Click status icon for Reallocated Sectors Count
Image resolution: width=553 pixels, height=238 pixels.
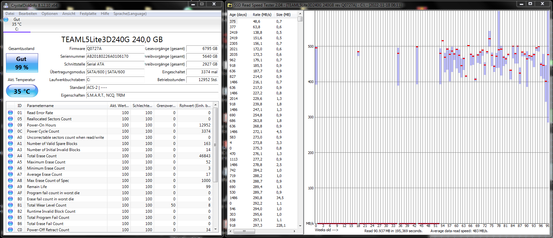[x=10, y=119]
